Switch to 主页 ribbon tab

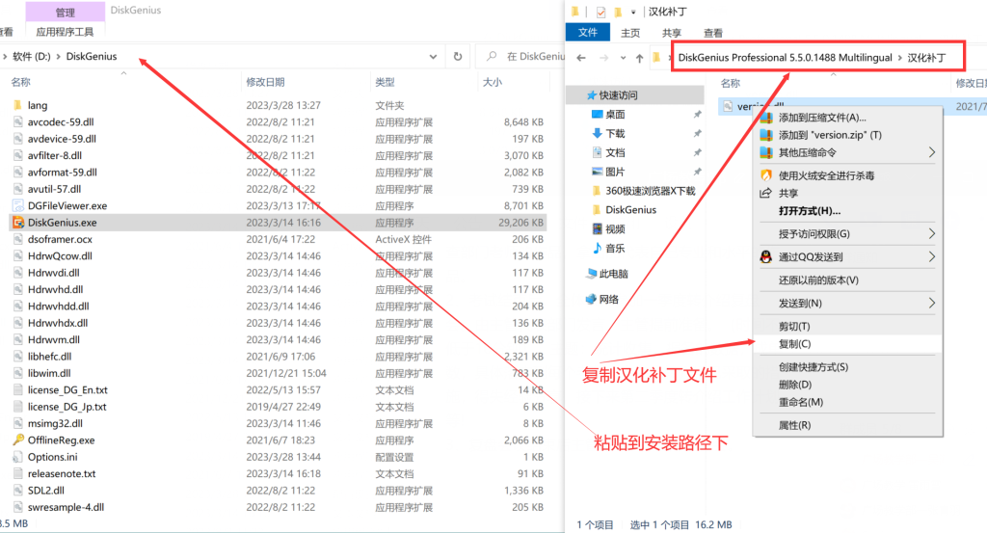[630, 33]
